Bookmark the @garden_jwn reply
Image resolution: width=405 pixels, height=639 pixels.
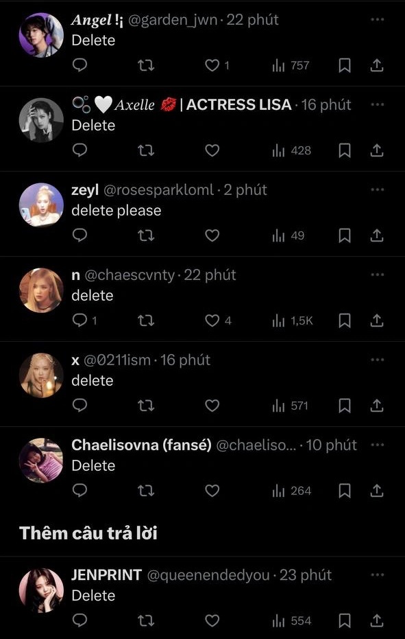tap(345, 65)
